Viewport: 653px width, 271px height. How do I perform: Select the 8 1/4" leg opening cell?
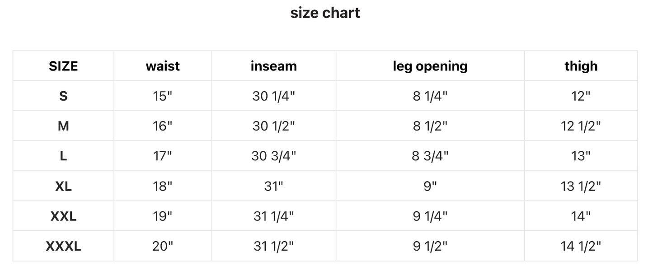tap(430, 96)
